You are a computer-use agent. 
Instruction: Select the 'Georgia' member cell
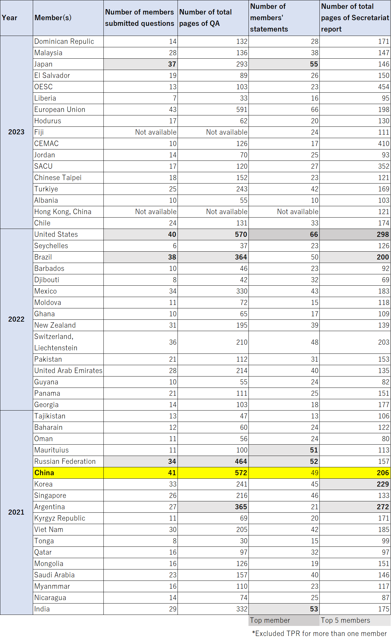pos(68,405)
